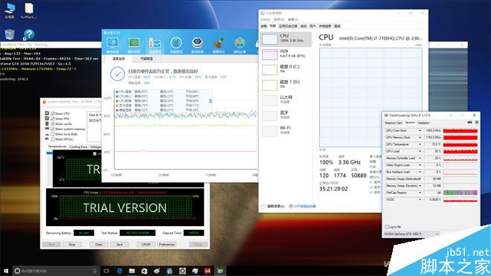This screenshot has width=491, height=276.
Task: Open the colorful cube toolbox icon
Action: [x=240, y=43]
